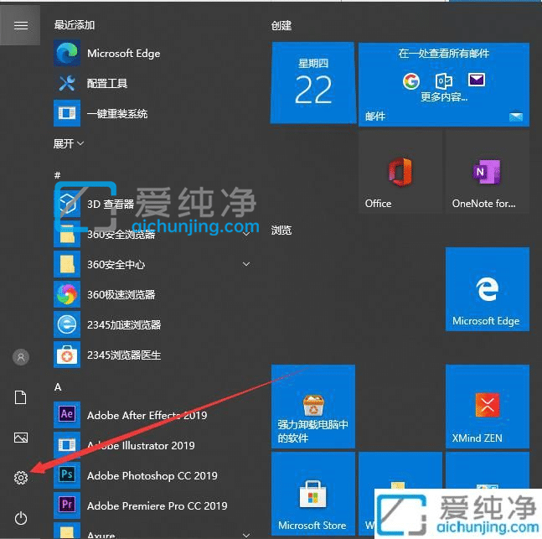Open the 3D 查看器 app icon

tap(67, 204)
